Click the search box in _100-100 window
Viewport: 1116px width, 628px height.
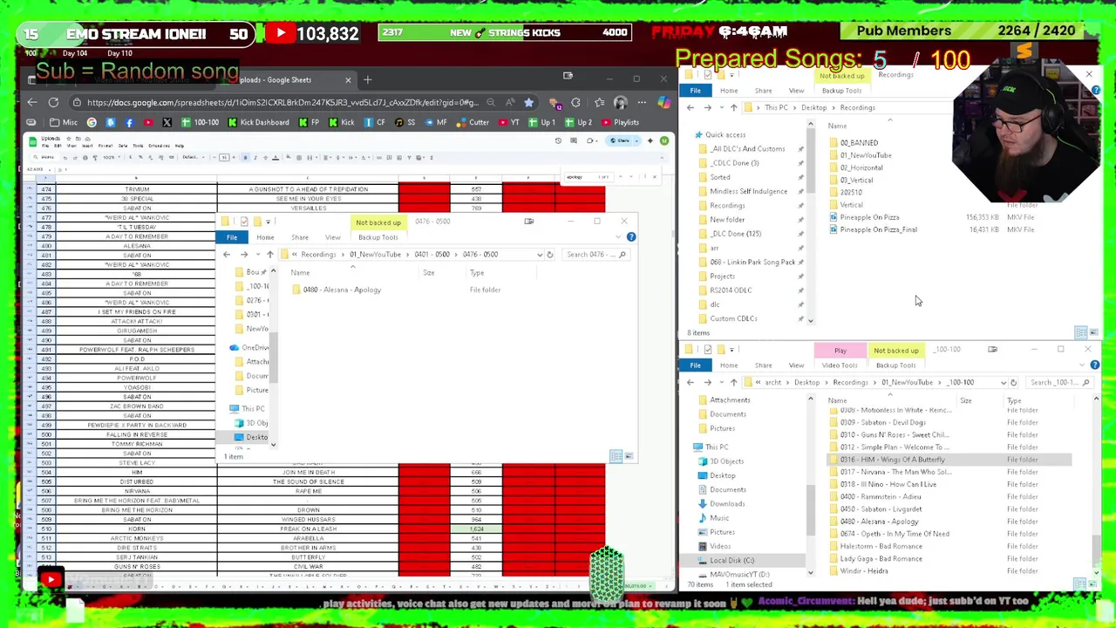pyautogui.click(x=1058, y=382)
